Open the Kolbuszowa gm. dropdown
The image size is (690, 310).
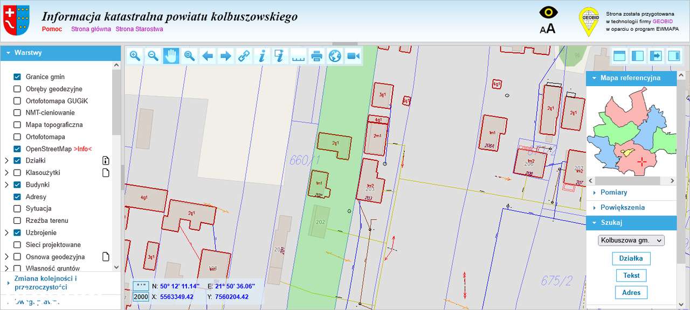631,240
